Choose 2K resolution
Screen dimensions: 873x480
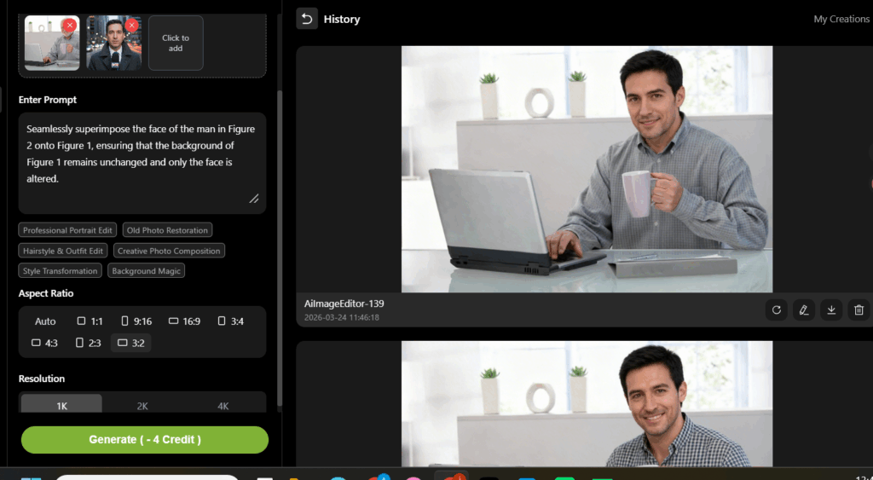[142, 405]
